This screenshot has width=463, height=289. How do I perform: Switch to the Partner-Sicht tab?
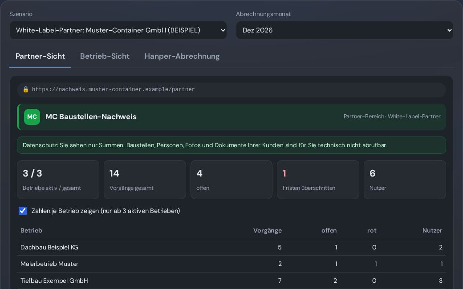click(40, 56)
